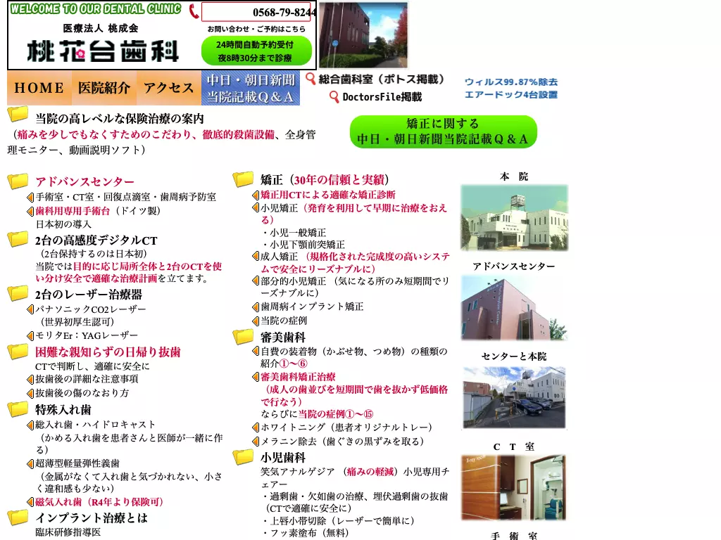
Task: Open the アクセス navigation tab
Action: pos(169,88)
